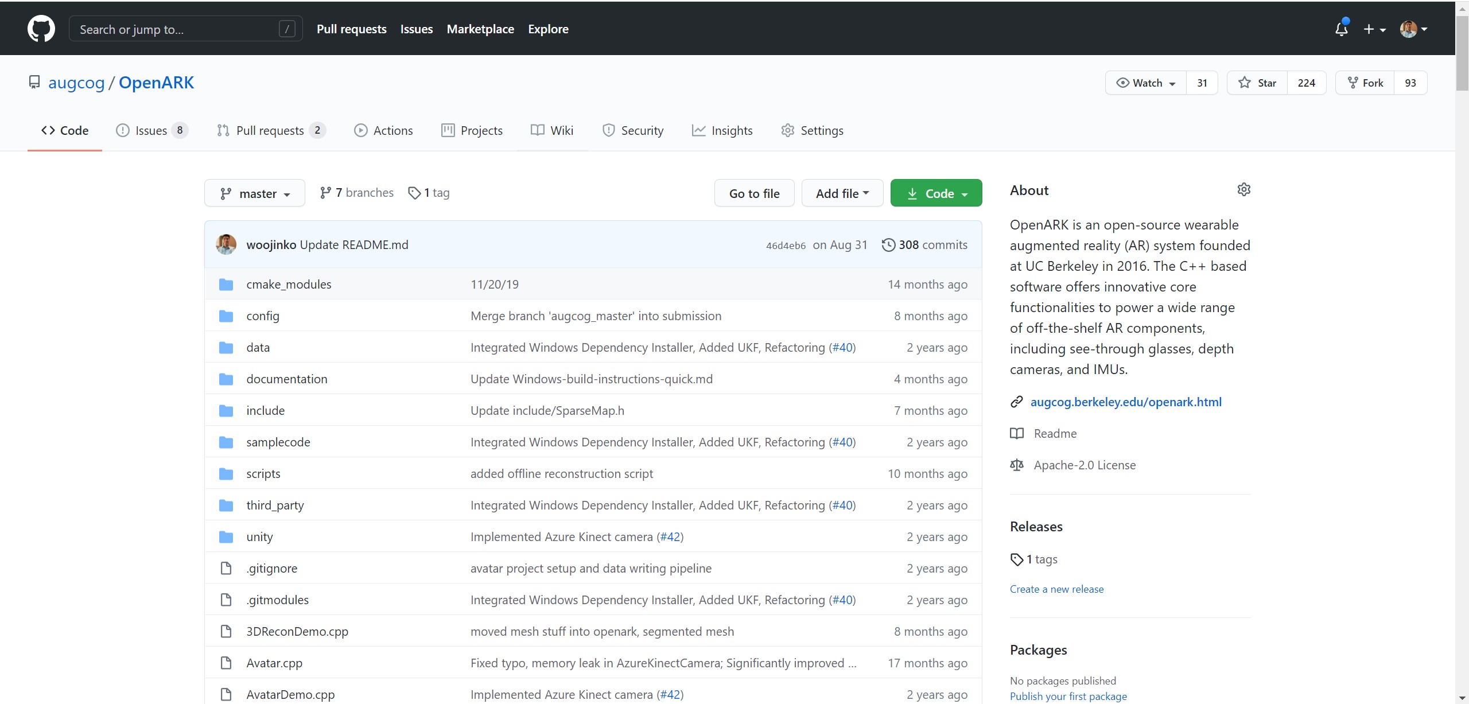1469x704 pixels.
Task: Open commit hash 46d4eb6
Action: pos(786,246)
